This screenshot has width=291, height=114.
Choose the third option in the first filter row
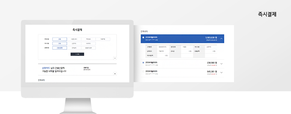(x=88, y=39)
